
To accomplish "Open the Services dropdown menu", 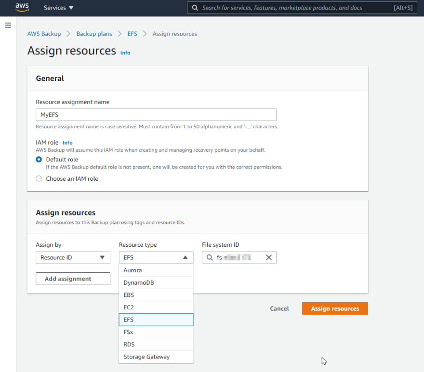I will [x=58, y=8].
